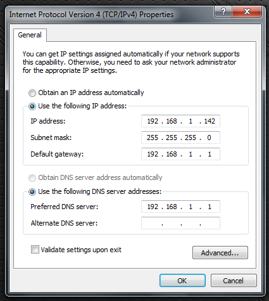Choose Obtain DNS server address automatically
The image size is (269, 301).
(x=32, y=178)
